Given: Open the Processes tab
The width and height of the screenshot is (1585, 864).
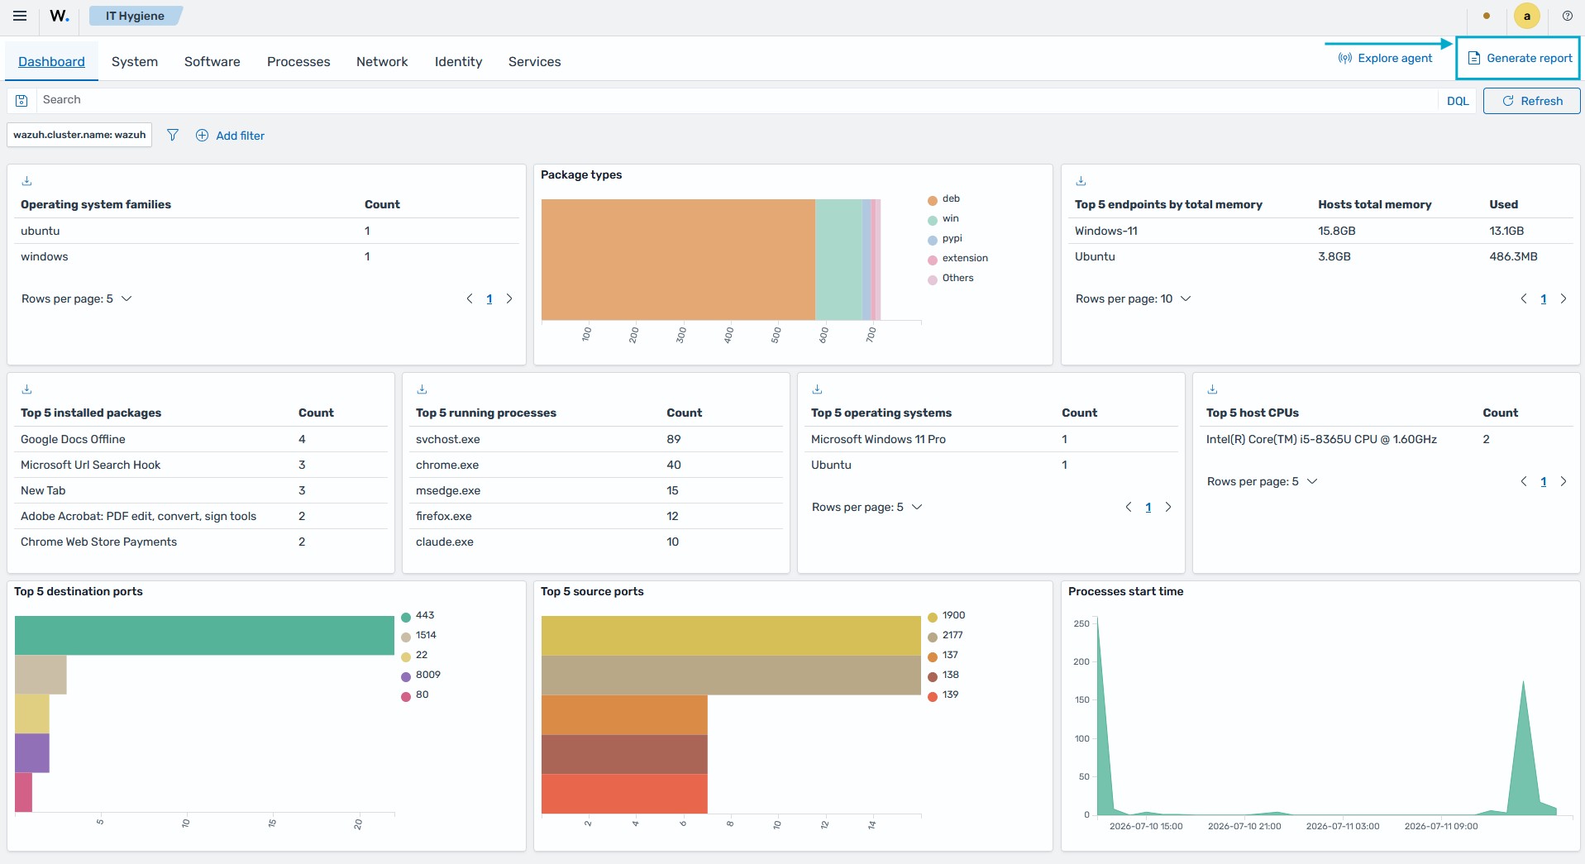Looking at the screenshot, I should (298, 61).
